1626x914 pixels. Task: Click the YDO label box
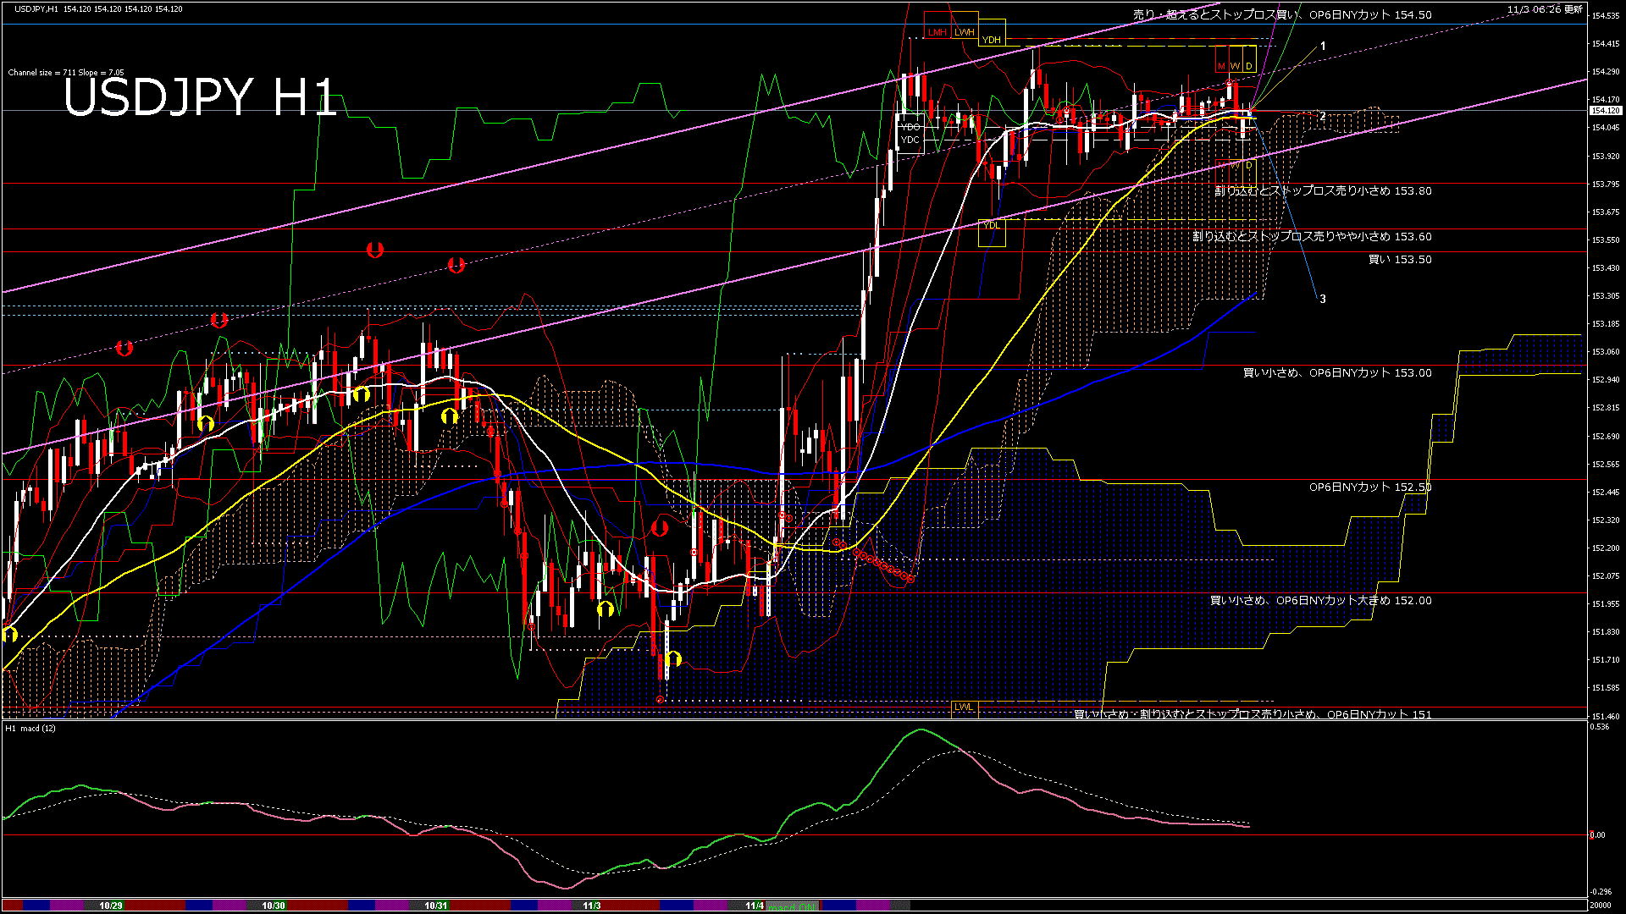(910, 127)
